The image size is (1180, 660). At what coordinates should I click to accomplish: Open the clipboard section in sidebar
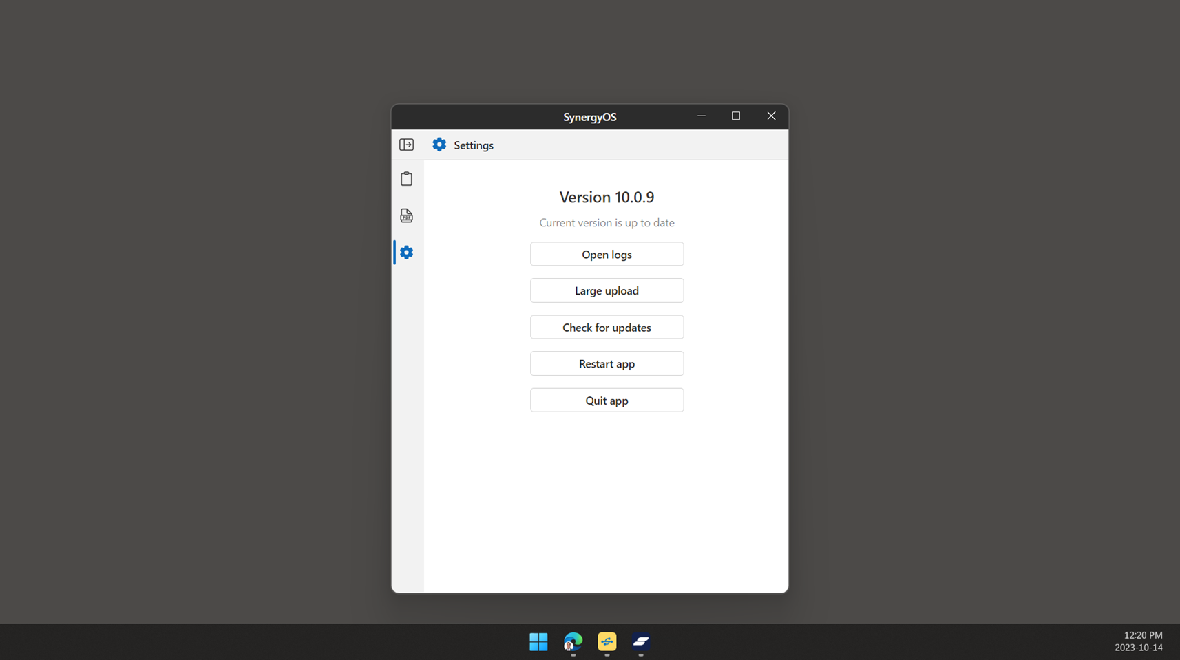click(406, 179)
